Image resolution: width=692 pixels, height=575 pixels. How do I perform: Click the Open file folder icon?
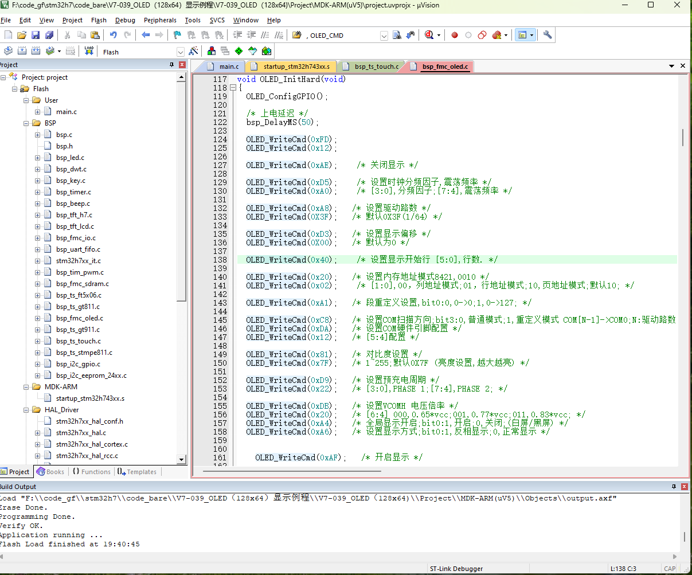pyautogui.click(x=22, y=35)
